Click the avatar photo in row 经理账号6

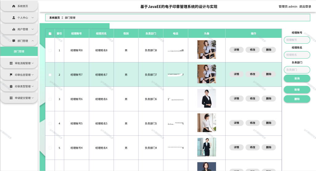point(206,98)
